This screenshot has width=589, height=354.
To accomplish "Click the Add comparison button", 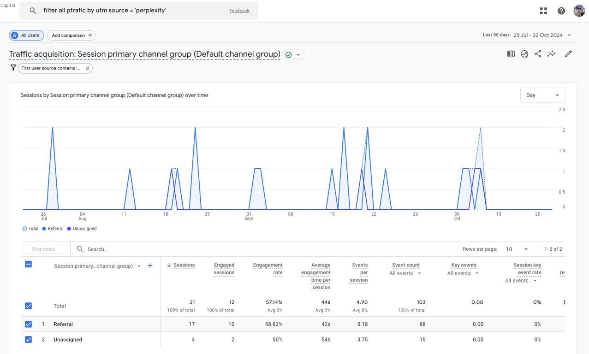I will [71, 35].
